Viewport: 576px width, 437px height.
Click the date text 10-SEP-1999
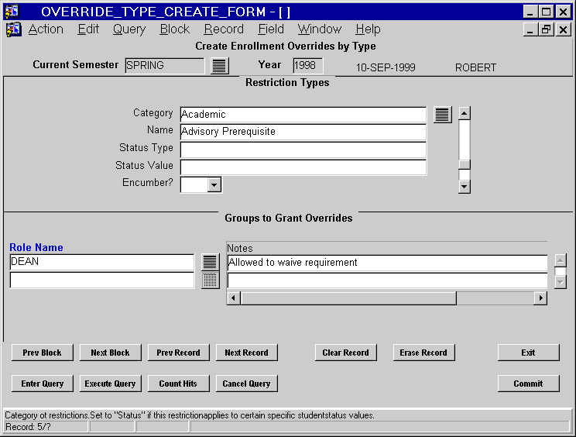386,67
